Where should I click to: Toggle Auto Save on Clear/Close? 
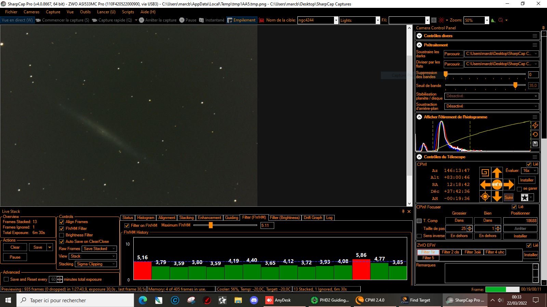(x=62, y=242)
